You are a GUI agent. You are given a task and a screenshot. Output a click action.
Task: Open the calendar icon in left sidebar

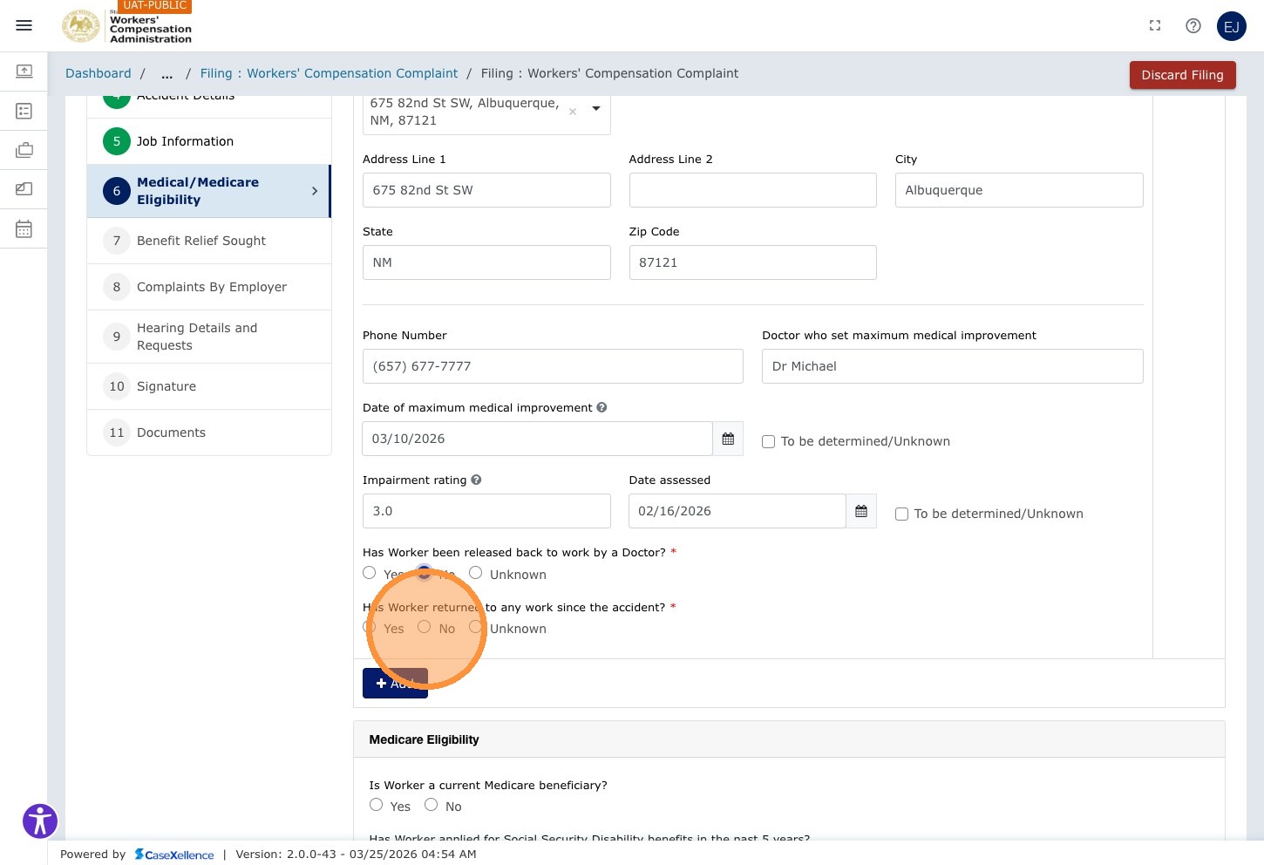pyautogui.click(x=24, y=229)
